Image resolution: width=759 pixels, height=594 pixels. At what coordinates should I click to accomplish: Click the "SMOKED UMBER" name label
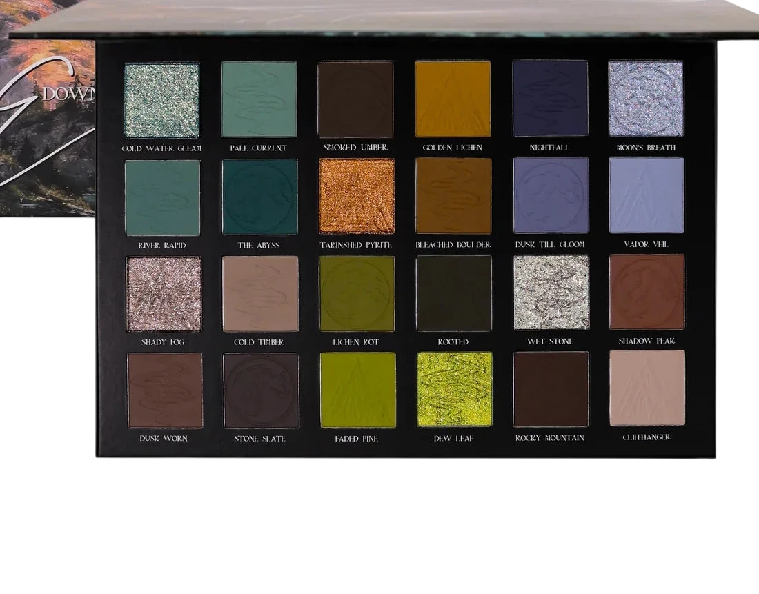(356, 147)
